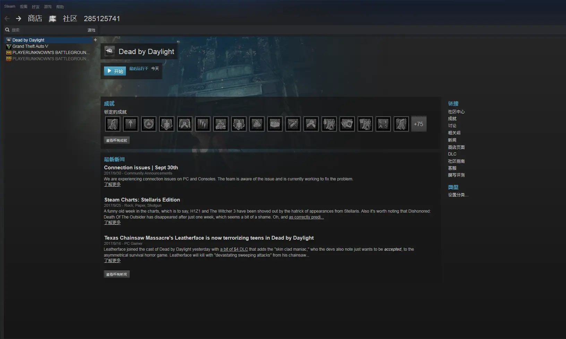Open the claw marks locked achievement

203,124
